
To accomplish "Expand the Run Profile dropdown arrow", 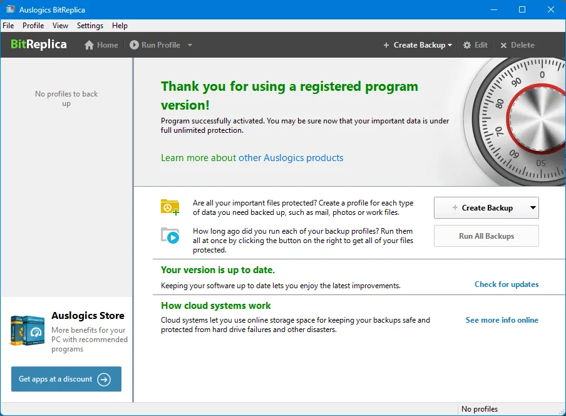I will tap(190, 45).
